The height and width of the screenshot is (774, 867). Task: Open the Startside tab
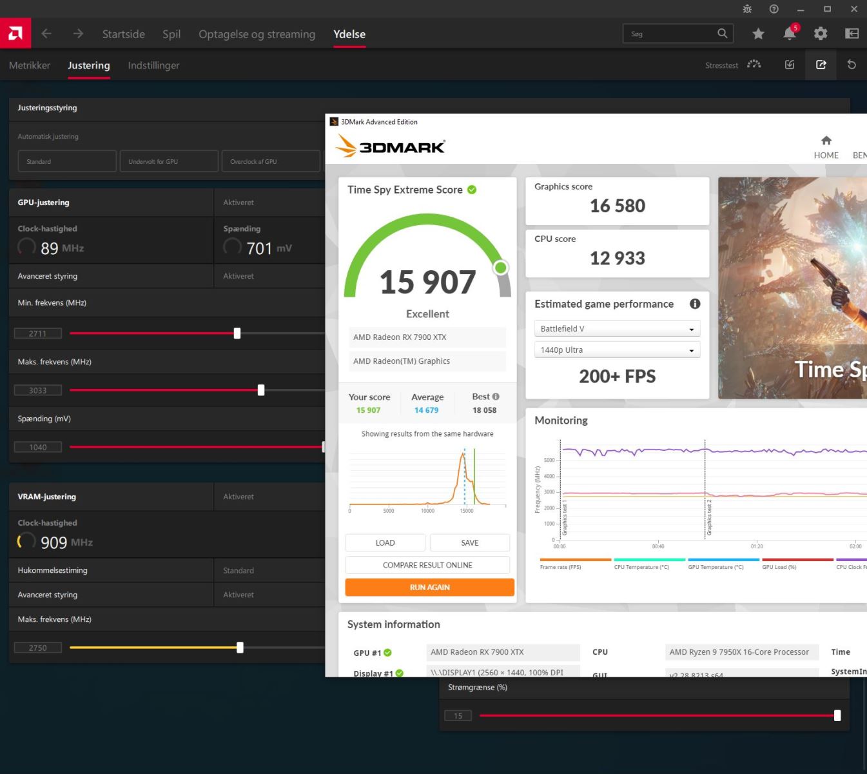124,34
